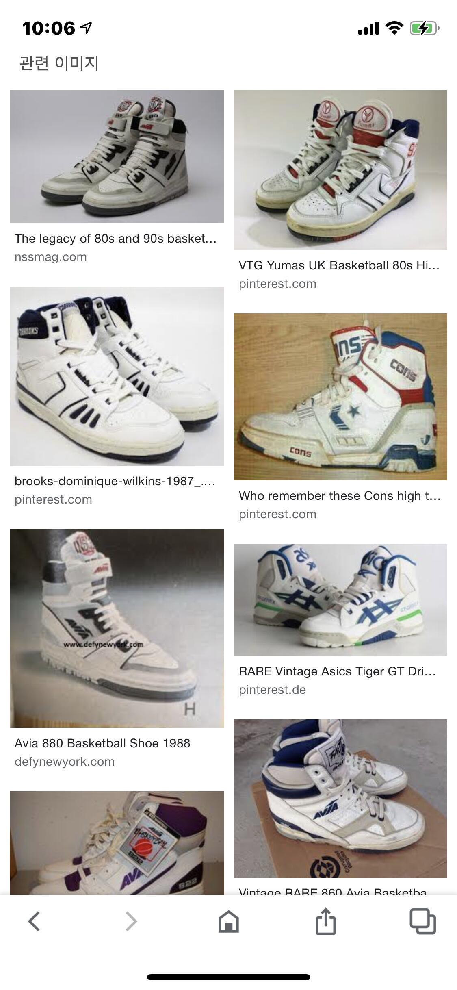Tap the location arrow beside the time
Image resolution: width=457 pixels, height=990 pixels.
point(86,28)
